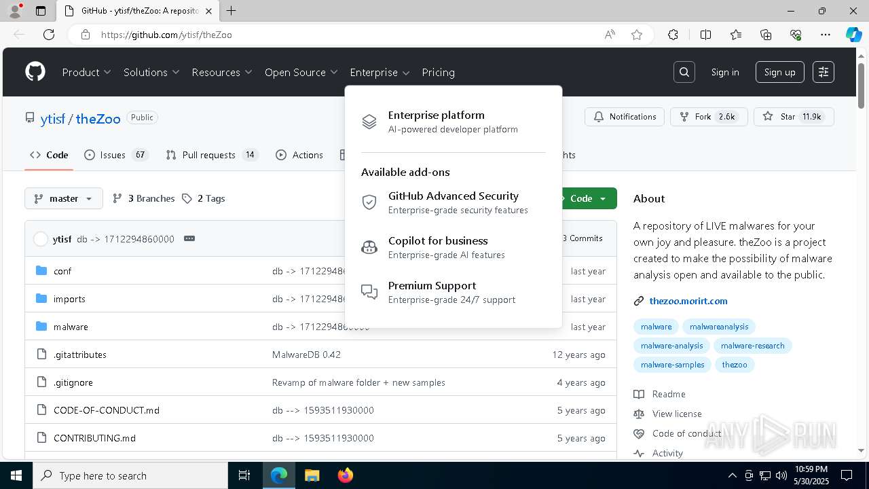Open the Windows Start menu
This screenshot has width=869, height=489.
tap(16, 475)
